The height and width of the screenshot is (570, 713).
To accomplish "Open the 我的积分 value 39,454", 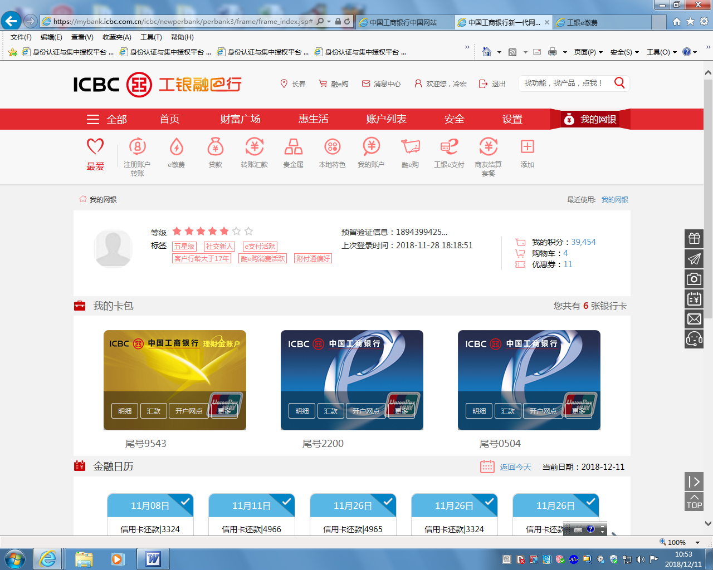I will 583,242.
